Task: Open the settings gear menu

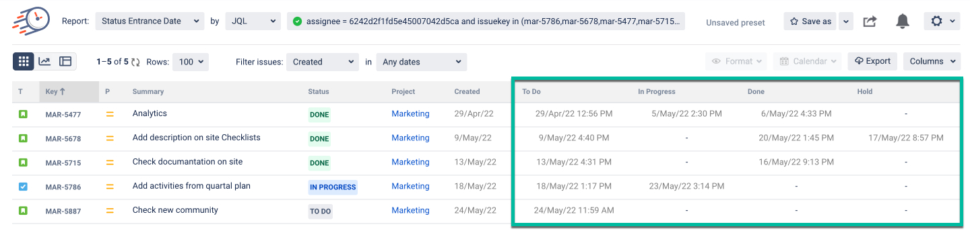Action: [942, 21]
